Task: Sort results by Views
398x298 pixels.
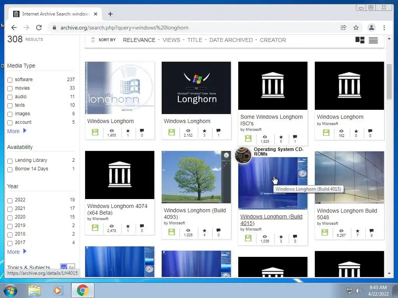Action: (x=171, y=40)
